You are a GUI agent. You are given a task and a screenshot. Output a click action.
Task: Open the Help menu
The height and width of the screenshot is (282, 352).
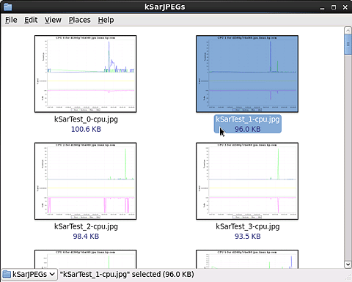click(106, 20)
